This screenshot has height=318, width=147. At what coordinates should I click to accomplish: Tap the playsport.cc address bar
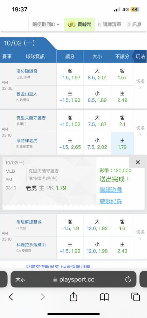(73, 280)
